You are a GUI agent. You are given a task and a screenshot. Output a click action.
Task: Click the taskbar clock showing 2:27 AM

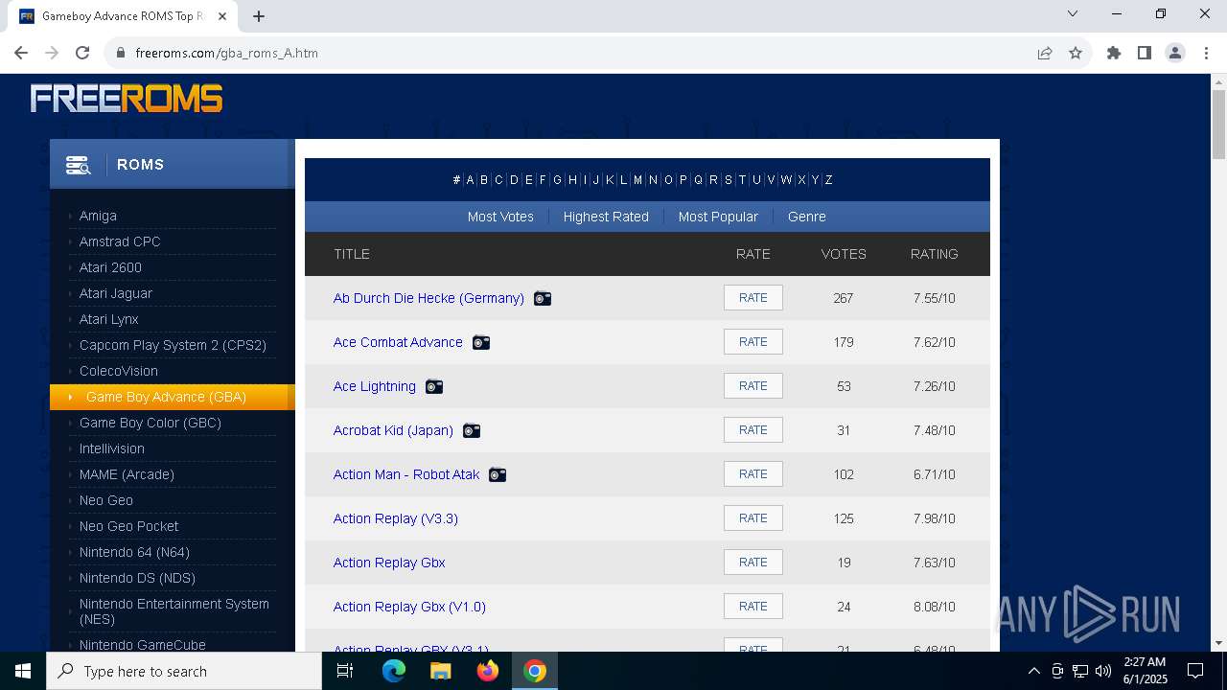coord(1145,671)
